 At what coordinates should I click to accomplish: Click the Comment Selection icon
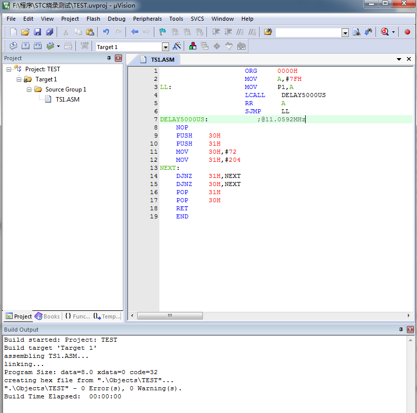point(240,32)
